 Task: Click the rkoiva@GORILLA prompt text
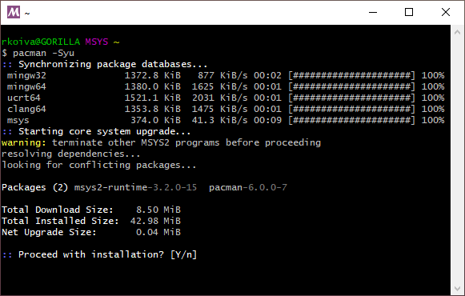[x=41, y=42]
